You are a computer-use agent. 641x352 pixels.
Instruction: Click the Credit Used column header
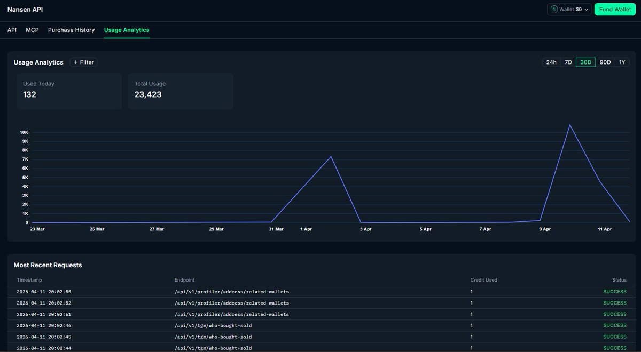point(484,280)
